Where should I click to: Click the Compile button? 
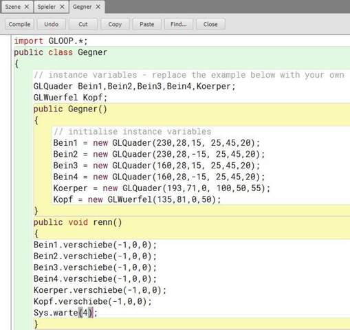(x=19, y=24)
